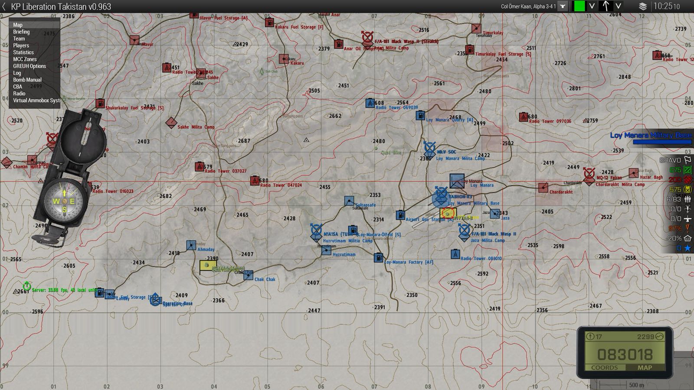Open the dropdown next to green color swatch
The image size is (694, 390).
591,6
